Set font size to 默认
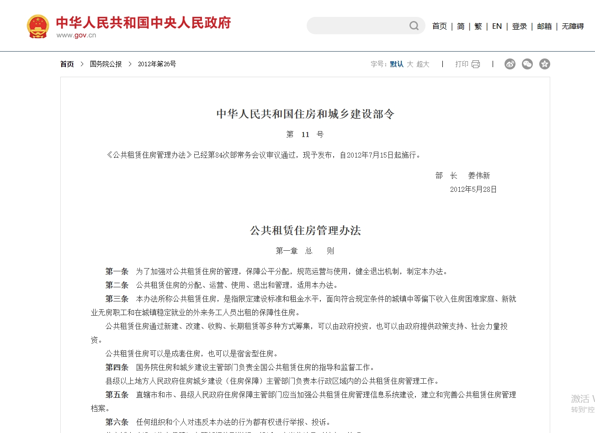 tap(397, 64)
